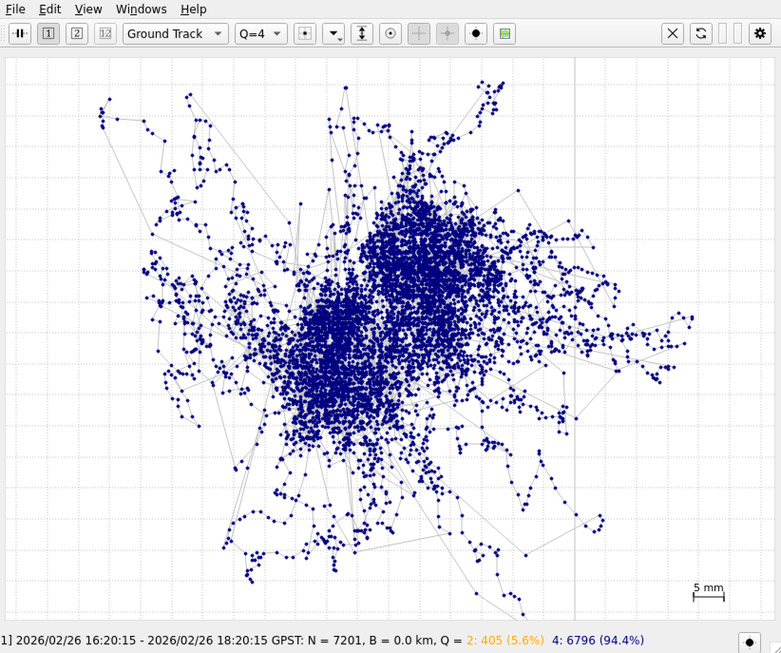Open the Ground Track plot type dropdown
Image resolution: width=781 pixels, height=653 pixels.
(174, 34)
